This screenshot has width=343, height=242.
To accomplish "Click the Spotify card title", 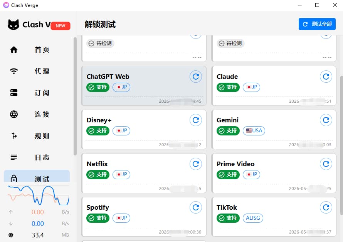I will click(98, 207).
